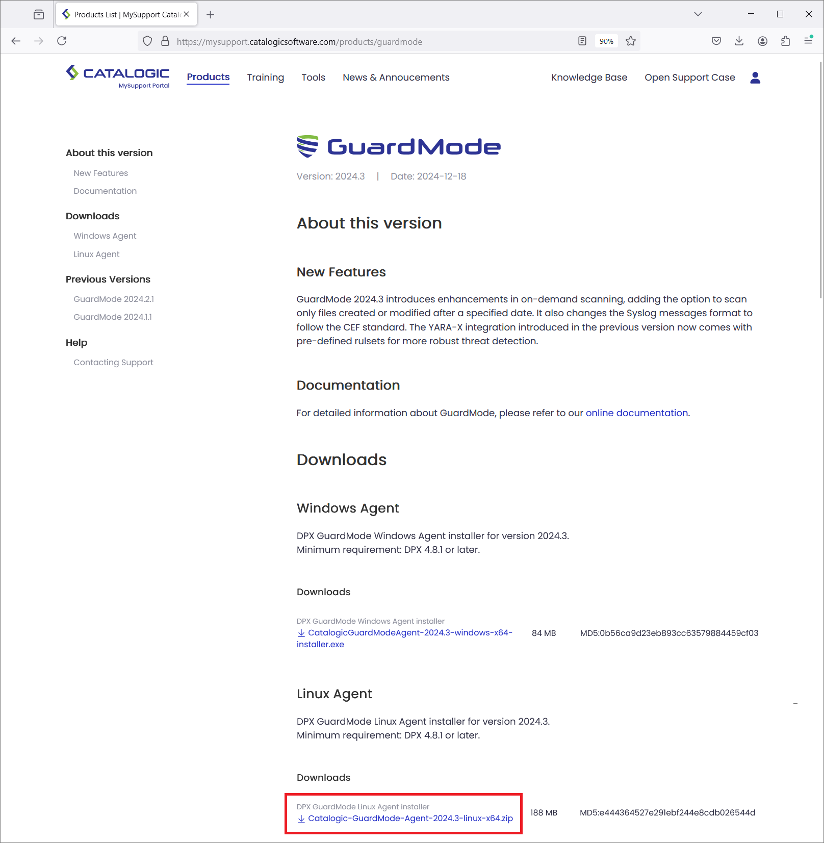Viewport: 824px width, 843px height.
Task: Open a new browser tab
Action: 210,15
